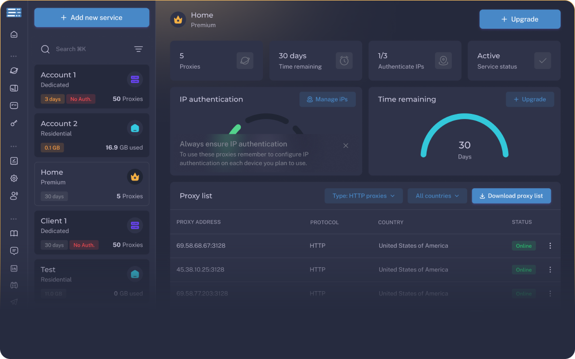Click the LinkedIn icon in the sidebar
This screenshot has height=359, width=575.
click(x=14, y=268)
